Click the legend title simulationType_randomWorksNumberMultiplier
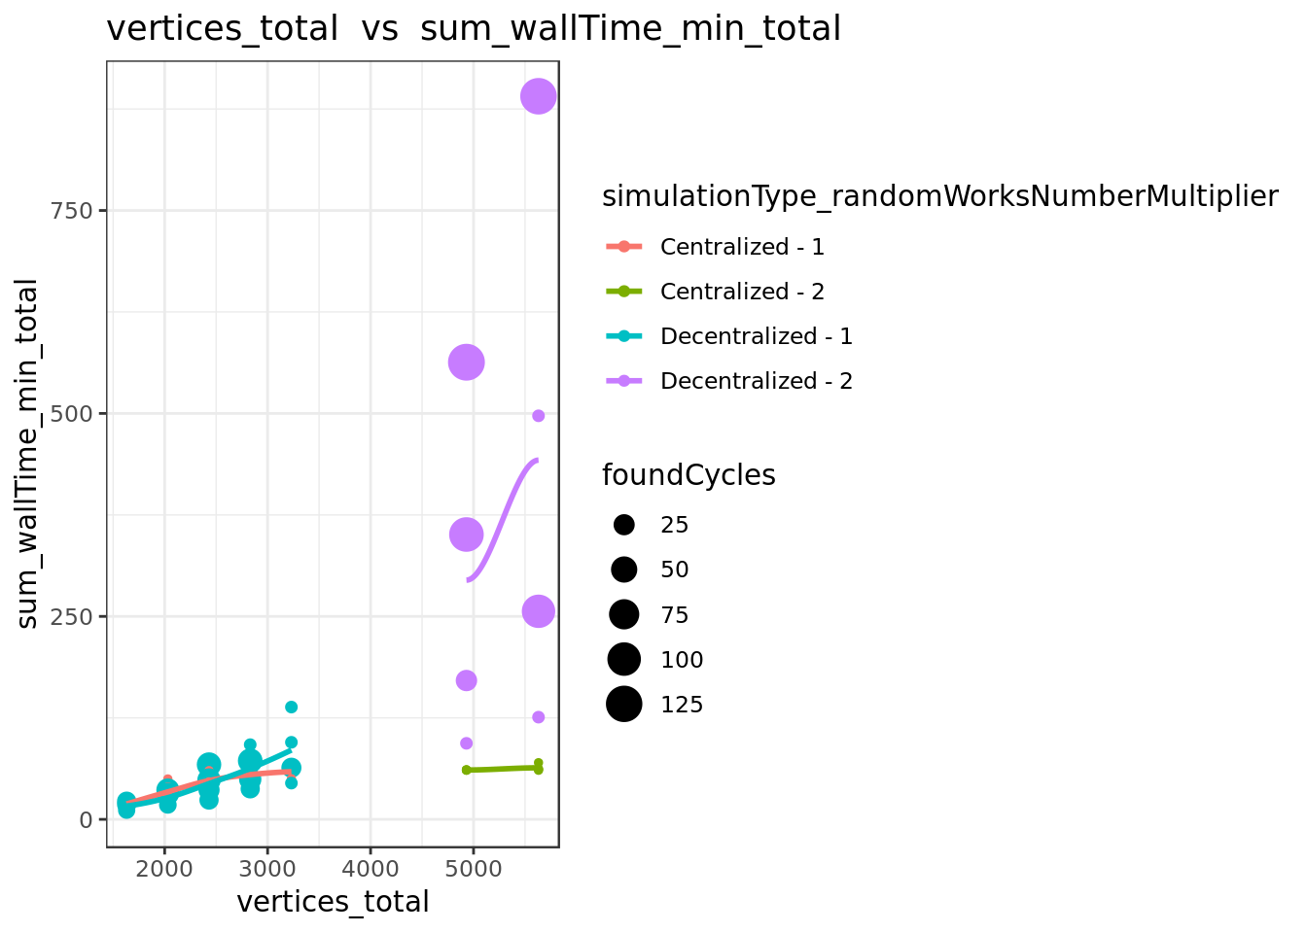The image size is (1307, 933). tap(939, 197)
